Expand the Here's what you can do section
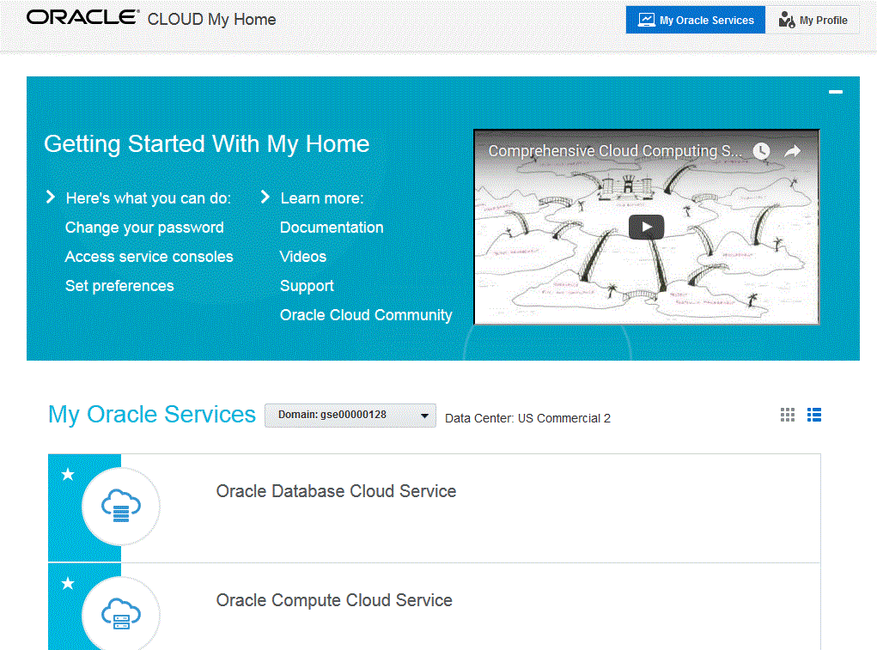 (x=51, y=197)
